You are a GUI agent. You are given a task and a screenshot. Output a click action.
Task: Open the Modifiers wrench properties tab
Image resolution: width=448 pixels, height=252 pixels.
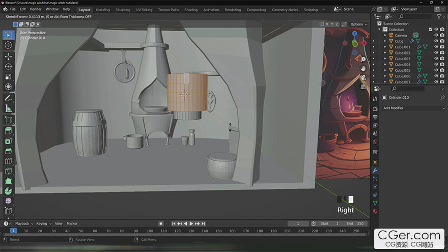point(375,170)
